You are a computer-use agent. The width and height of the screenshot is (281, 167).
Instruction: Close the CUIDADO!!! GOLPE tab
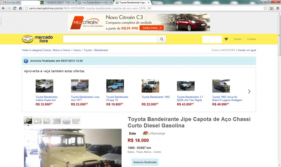pyautogui.click(x=73, y=2)
